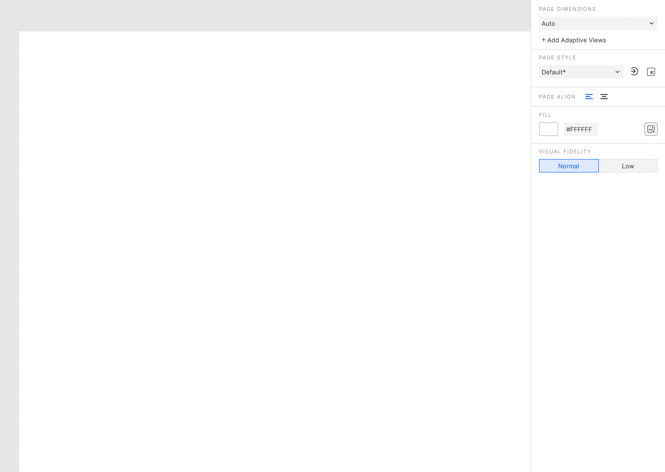Click the Add Adaptive Views link
The width and height of the screenshot is (665, 472).
coord(574,40)
